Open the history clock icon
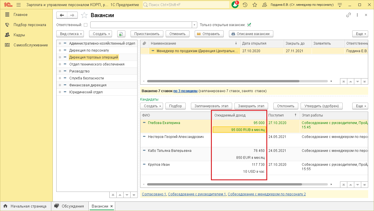374x211 pixels. point(245,5)
